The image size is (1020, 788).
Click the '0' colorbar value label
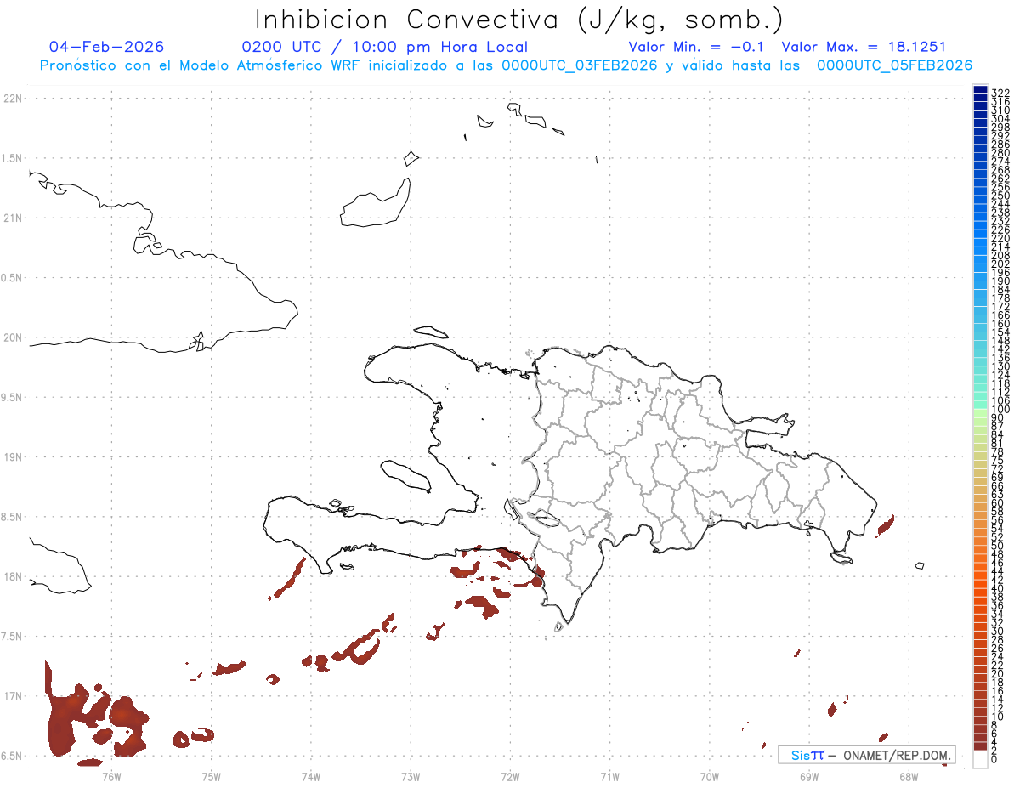pyautogui.click(x=994, y=759)
